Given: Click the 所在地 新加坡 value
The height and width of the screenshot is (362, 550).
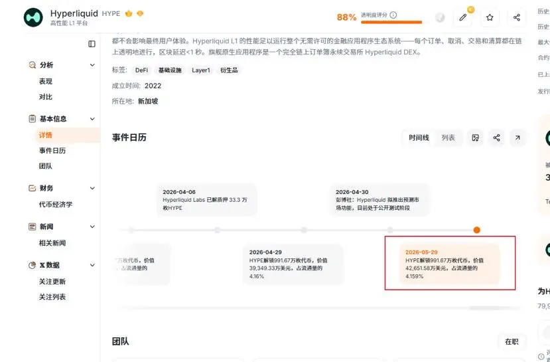Looking at the screenshot, I should pos(148,101).
